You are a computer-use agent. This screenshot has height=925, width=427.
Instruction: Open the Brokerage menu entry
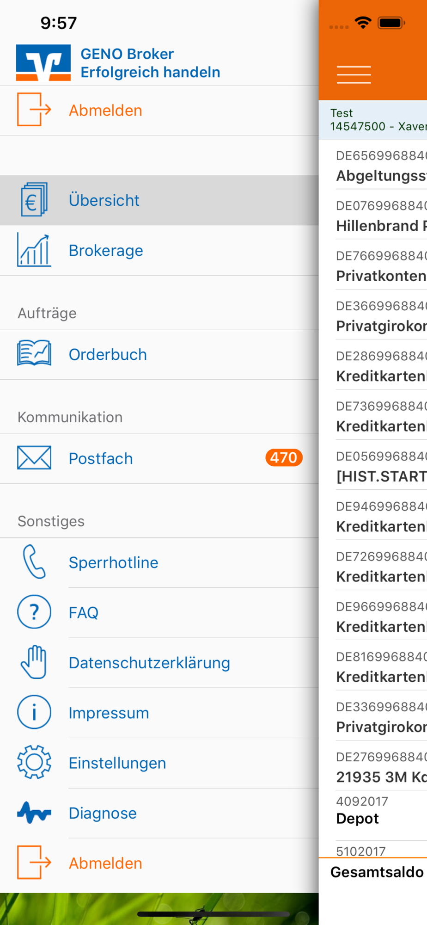pos(159,251)
